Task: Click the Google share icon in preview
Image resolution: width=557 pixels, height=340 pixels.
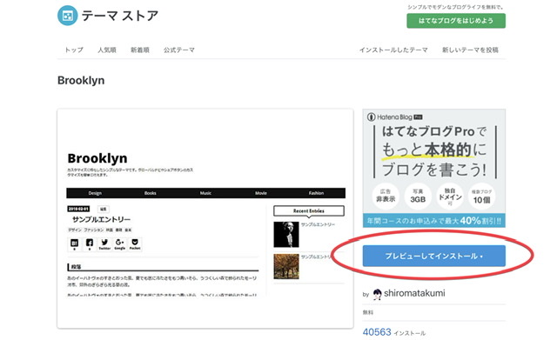Action: tap(120, 243)
